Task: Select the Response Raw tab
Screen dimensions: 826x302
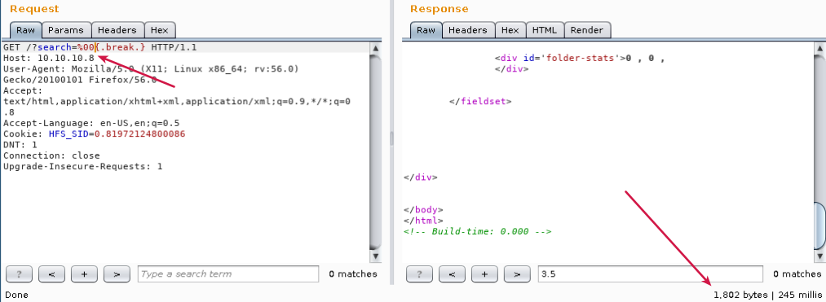Action: pos(426,30)
